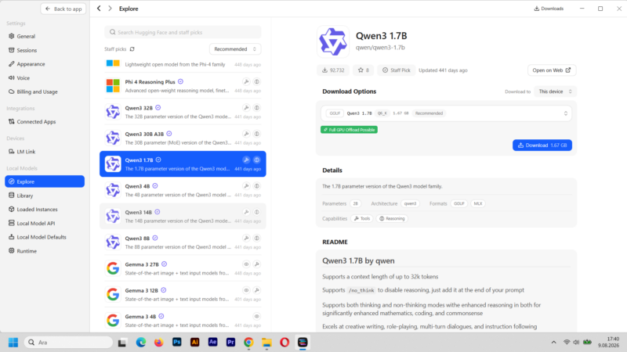
Task: Open Opera browser from the taskbar
Action: pos(285,342)
